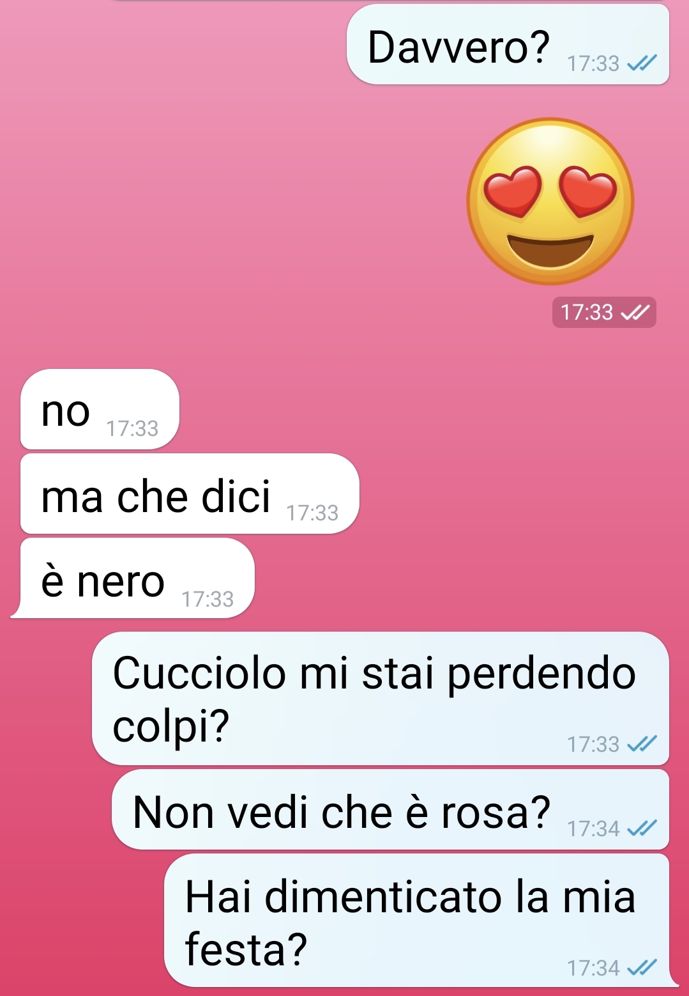Select the 'Non vedi che è rosa?' message
Viewport: 689px width, 996px height.
coord(390,809)
